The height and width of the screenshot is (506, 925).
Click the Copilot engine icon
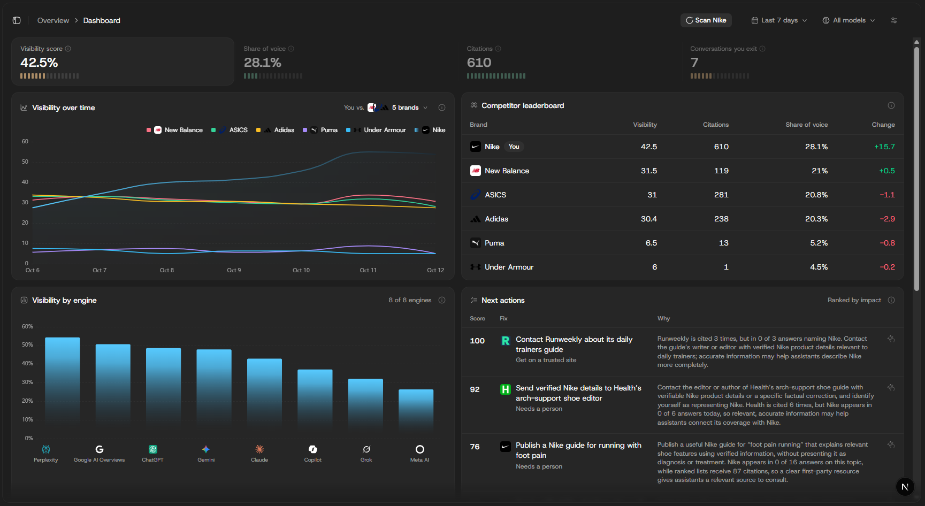point(313,449)
